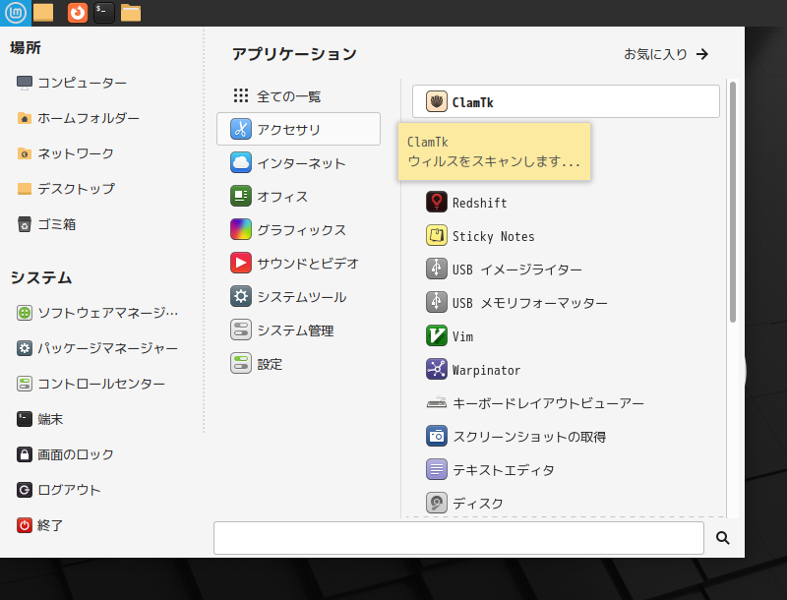Launch Firefox from the top panel

(x=78, y=13)
